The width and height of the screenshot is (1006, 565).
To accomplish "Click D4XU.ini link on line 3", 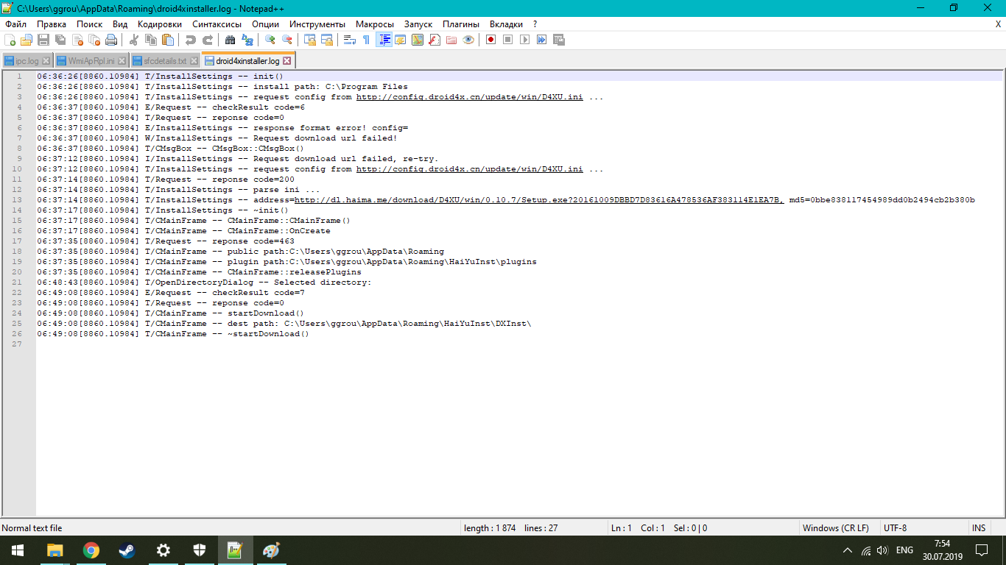I will click(469, 97).
